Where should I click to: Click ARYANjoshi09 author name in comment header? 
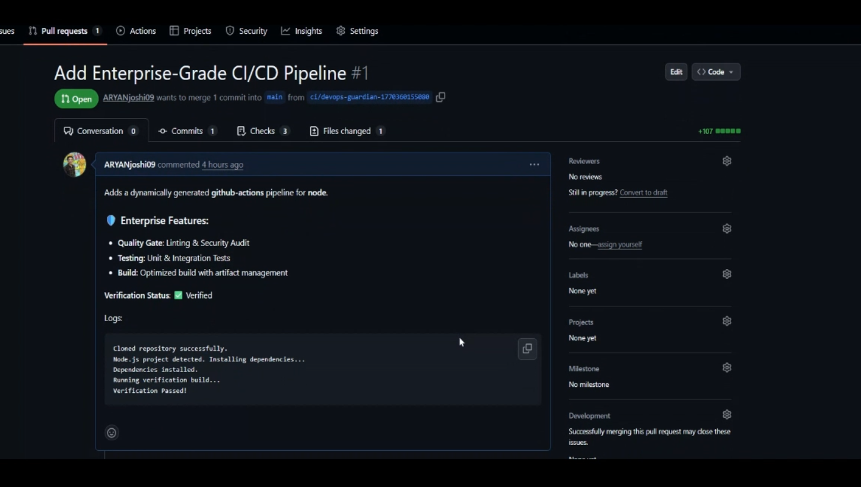pos(130,165)
